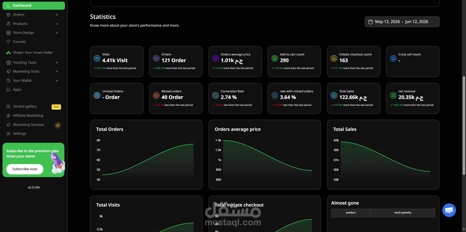Image resolution: width=466 pixels, height=232 pixels.
Task: Click the product column header
Action: point(351,213)
